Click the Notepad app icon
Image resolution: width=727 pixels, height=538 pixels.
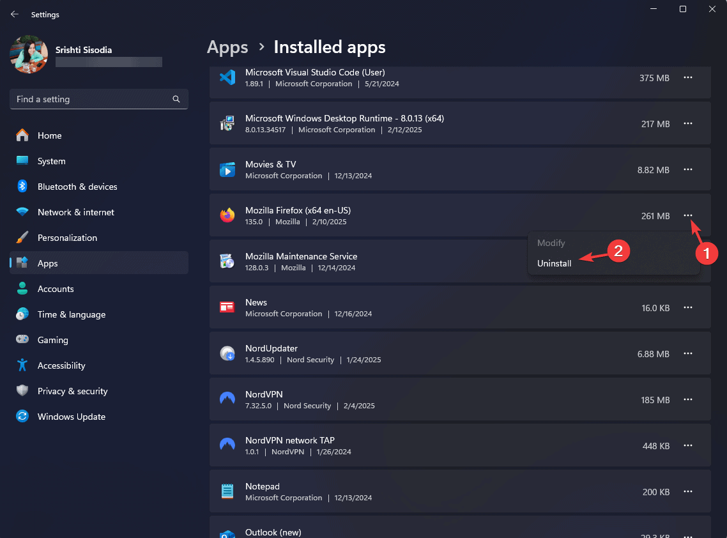coord(227,491)
